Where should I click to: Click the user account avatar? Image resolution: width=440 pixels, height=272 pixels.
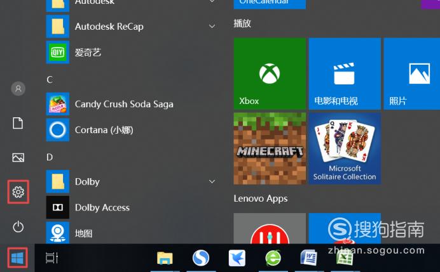(18, 89)
